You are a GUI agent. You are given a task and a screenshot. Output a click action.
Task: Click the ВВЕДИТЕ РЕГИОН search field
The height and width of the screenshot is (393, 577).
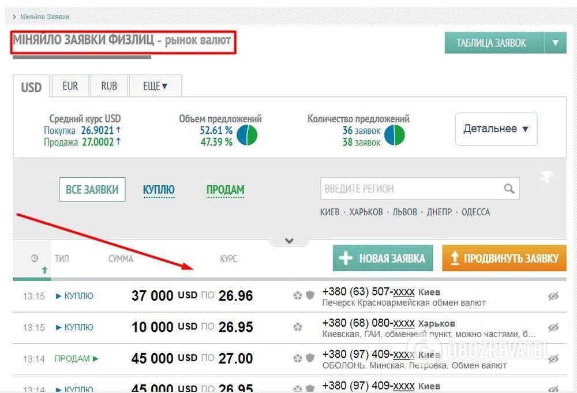pyautogui.click(x=410, y=189)
